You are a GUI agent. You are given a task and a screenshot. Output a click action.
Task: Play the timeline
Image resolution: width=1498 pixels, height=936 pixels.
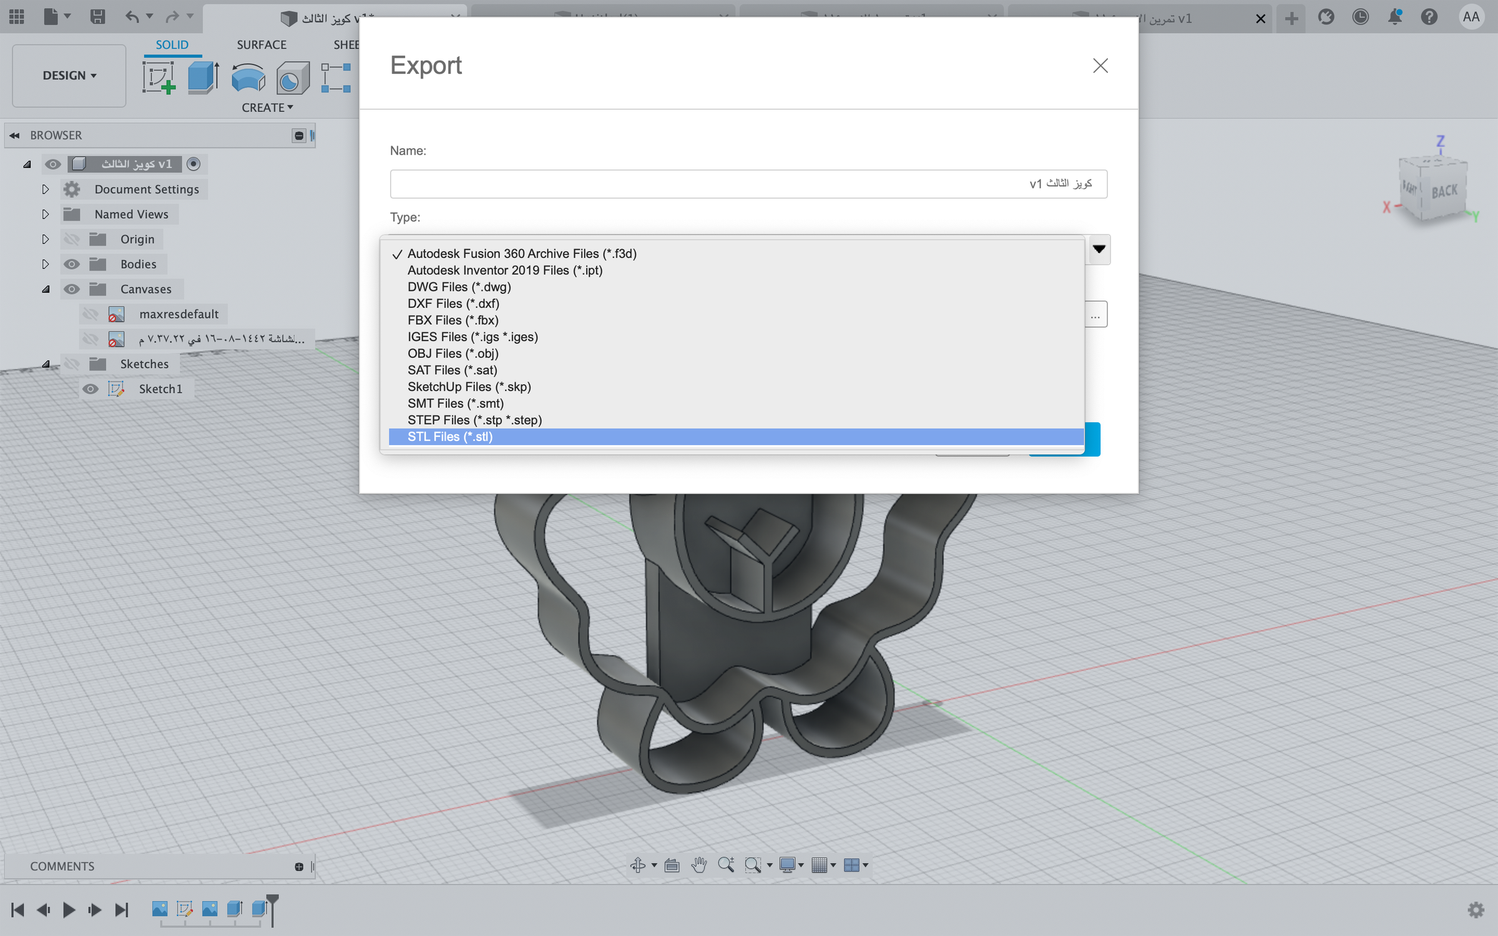point(69,910)
